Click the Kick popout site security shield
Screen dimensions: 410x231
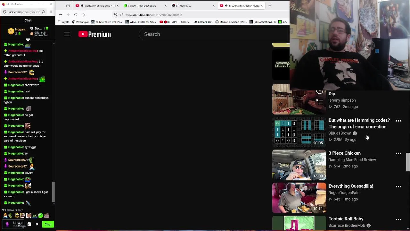pyautogui.click(x=4, y=12)
